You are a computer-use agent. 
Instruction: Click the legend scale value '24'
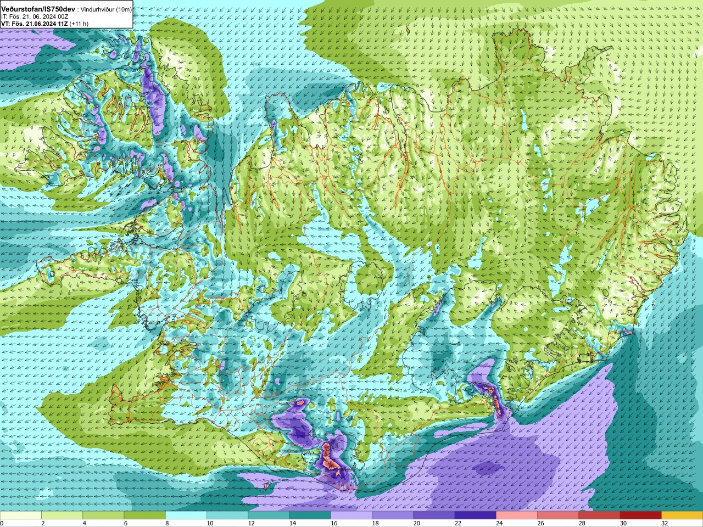click(x=500, y=523)
